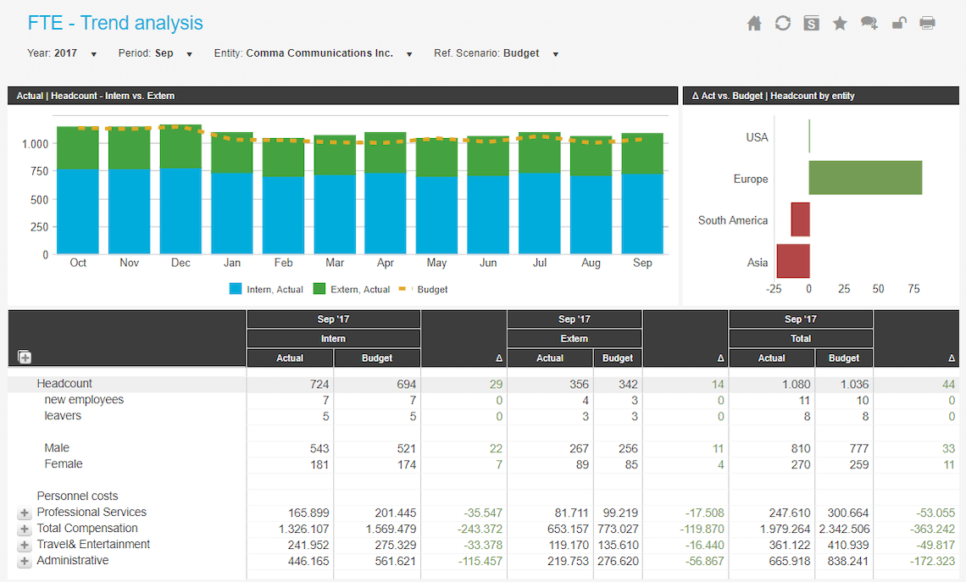This screenshot has width=966, height=582.
Task: Expand the Professional Services row
Action: [24, 513]
